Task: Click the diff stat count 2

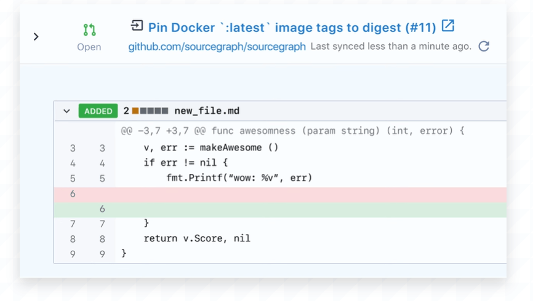Action: click(126, 111)
